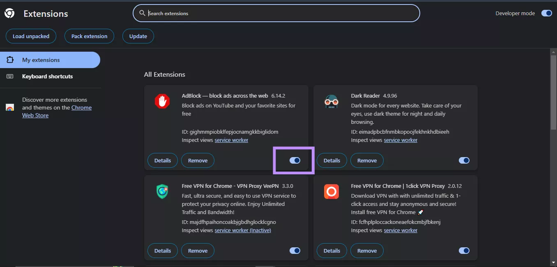
Task: Turn off the VeePN VPN Proxy toggle
Action: click(295, 251)
